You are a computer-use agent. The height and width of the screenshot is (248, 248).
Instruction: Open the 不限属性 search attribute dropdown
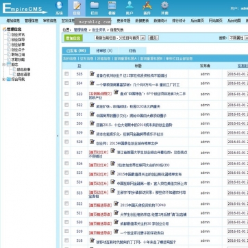click(238, 38)
